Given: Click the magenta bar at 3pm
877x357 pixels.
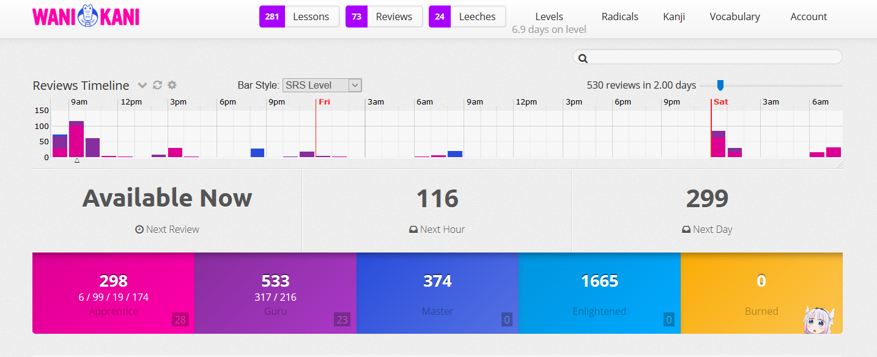Looking at the screenshot, I should pyautogui.click(x=176, y=153).
